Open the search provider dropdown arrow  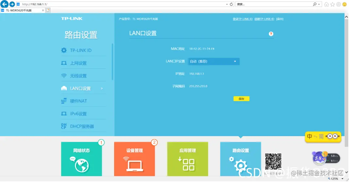(319, 4)
